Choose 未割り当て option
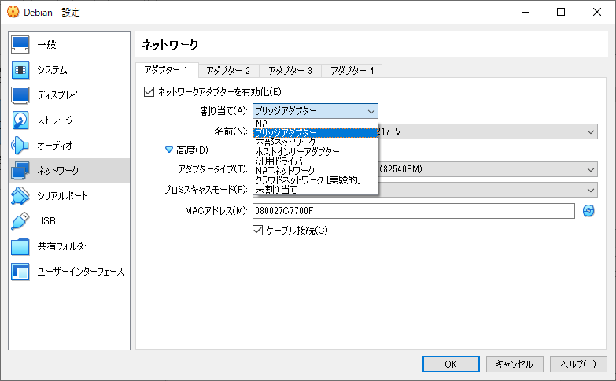This screenshot has width=616, height=381. click(x=315, y=189)
